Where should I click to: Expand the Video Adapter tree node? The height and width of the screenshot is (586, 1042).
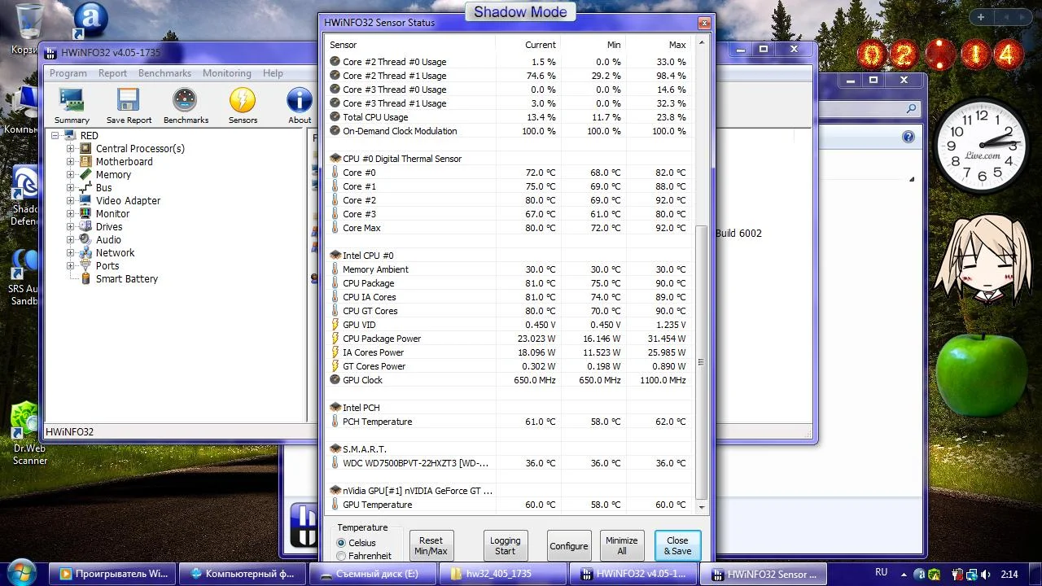pyautogui.click(x=70, y=201)
